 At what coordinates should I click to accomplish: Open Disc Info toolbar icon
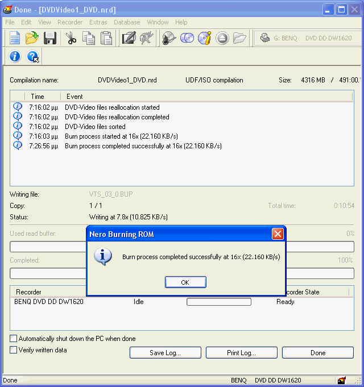(x=204, y=38)
